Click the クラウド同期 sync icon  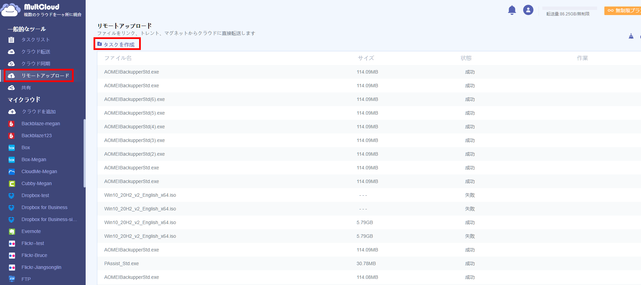coord(11,64)
